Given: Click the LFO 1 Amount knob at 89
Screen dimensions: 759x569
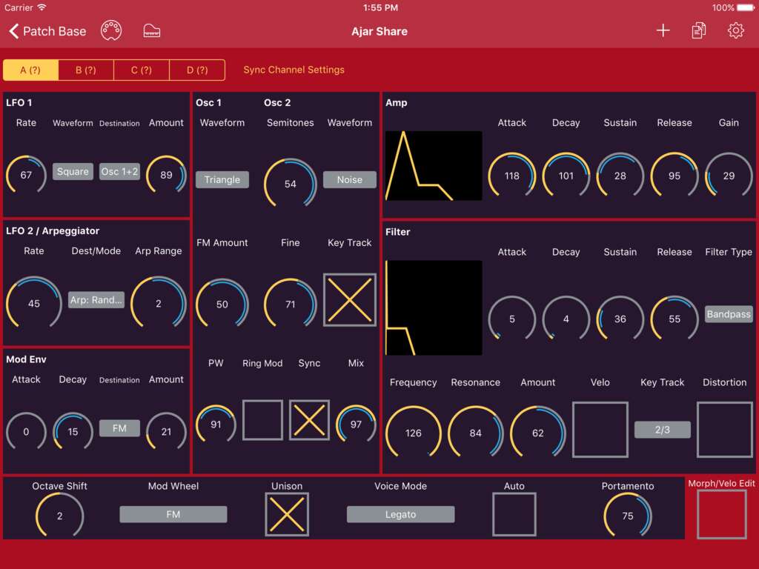Looking at the screenshot, I should [x=166, y=175].
